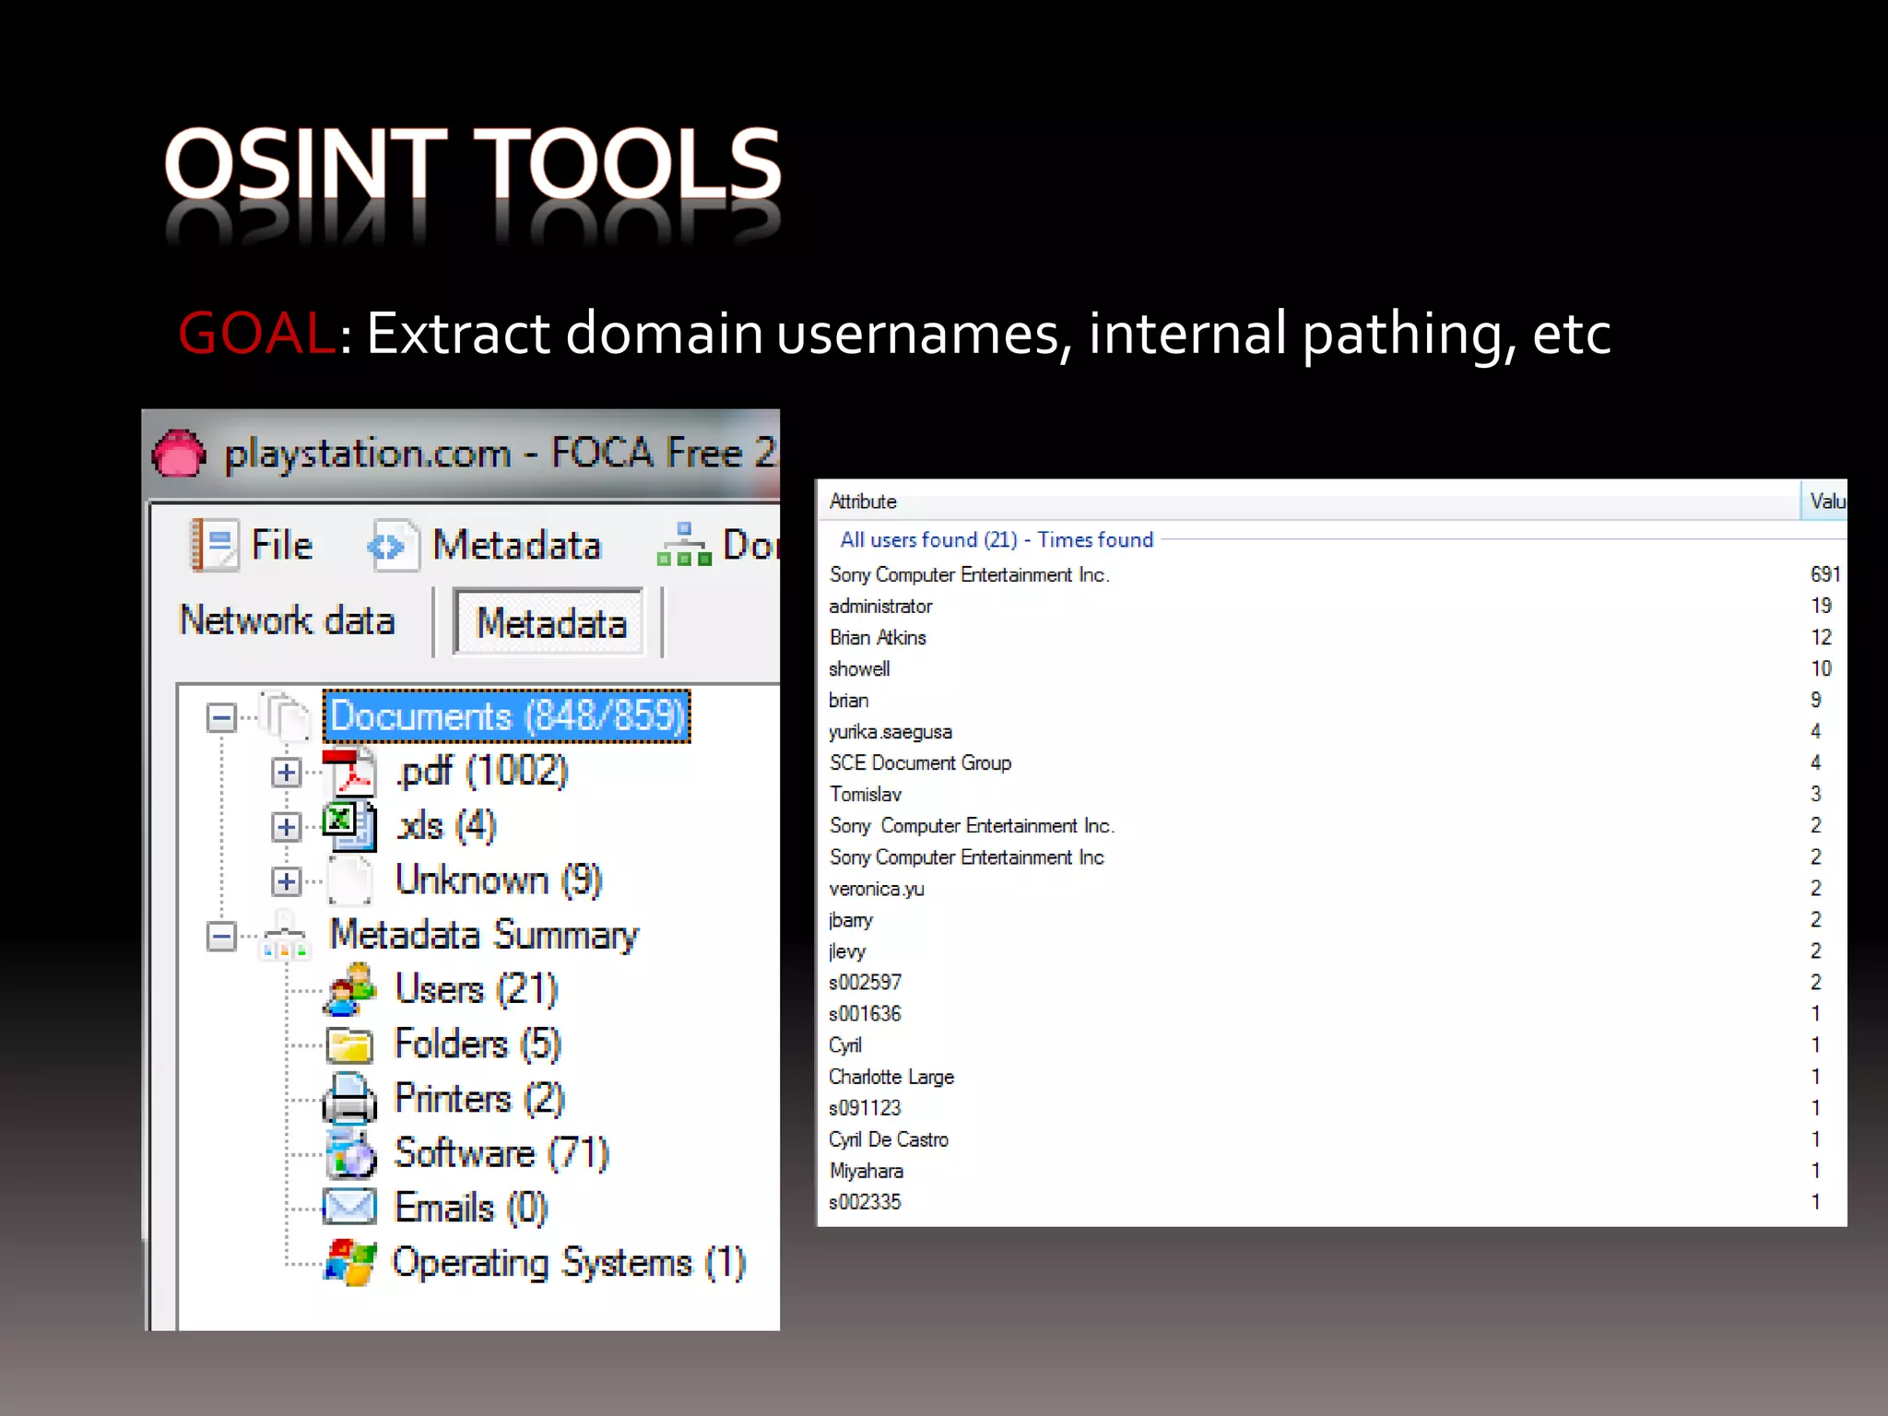Click the Metadata toolbar page icon
Image resolution: width=1888 pixels, height=1416 pixels.
pos(394,547)
